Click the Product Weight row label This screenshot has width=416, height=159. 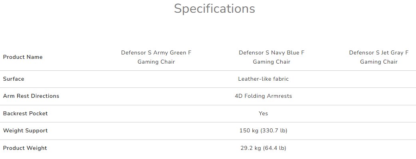click(x=25, y=148)
